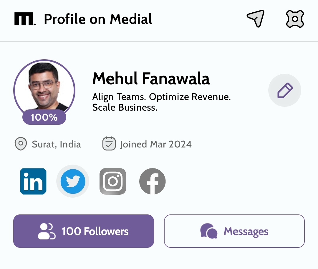Tap the Joined Mar 2024 text
Viewport: 318px width, 269px height.
coord(156,144)
